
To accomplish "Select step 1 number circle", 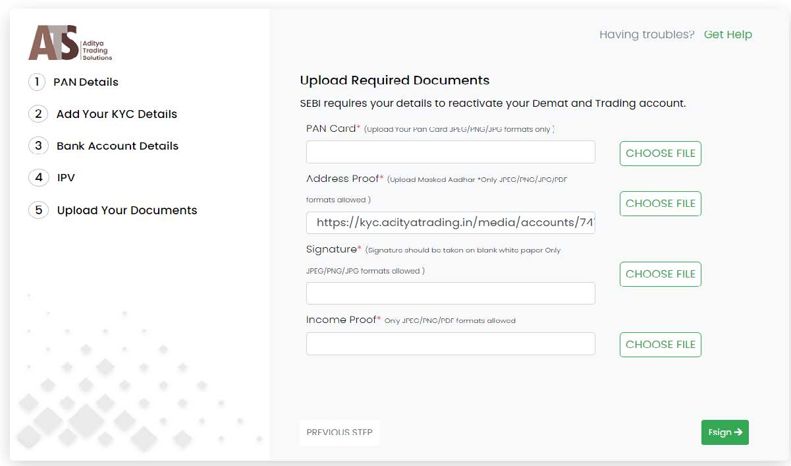I will 37,82.
